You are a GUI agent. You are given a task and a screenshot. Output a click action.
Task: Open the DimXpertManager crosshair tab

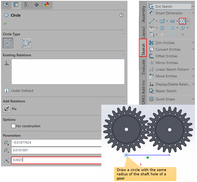[37, 5]
